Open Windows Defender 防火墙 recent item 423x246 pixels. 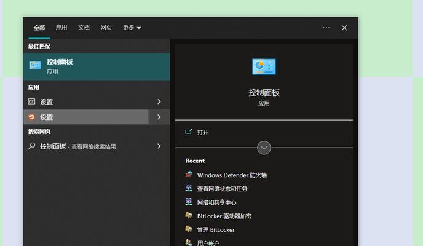[x=232, y=175]
